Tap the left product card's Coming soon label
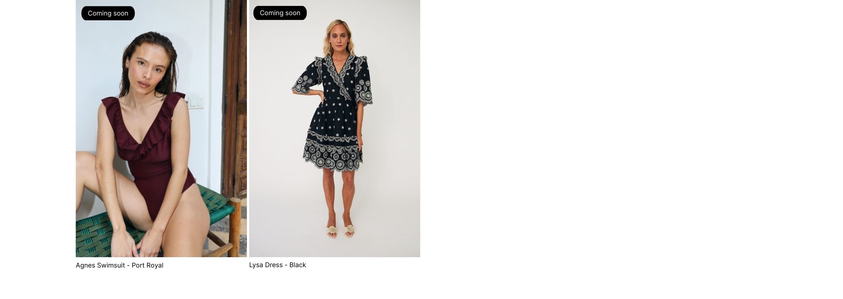The image size is (843, 299). point(108,13)
